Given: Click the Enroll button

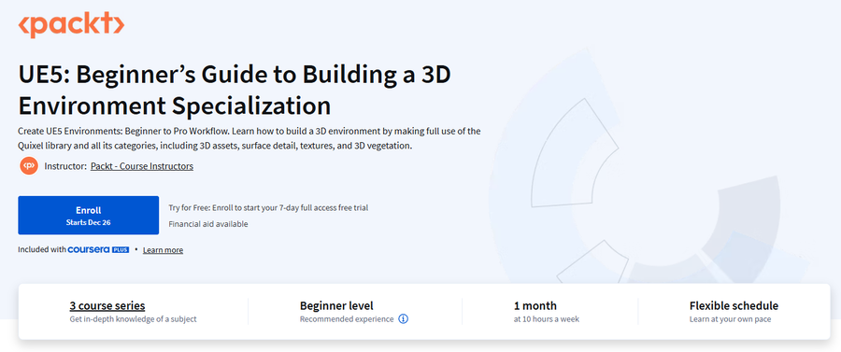Looking at the screenshot, I should [89, 216].
